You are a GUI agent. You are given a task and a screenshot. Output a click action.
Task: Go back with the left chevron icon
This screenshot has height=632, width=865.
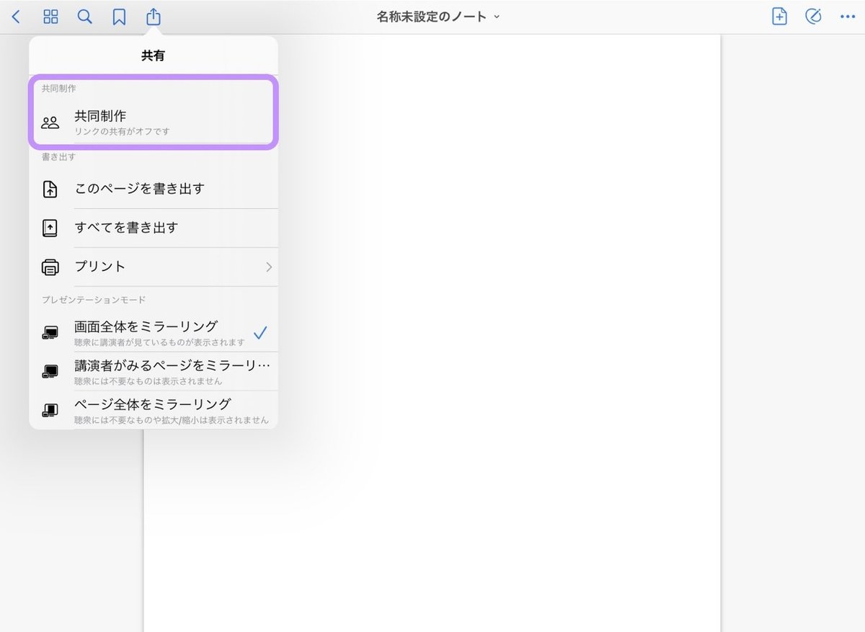click(16, 17)
